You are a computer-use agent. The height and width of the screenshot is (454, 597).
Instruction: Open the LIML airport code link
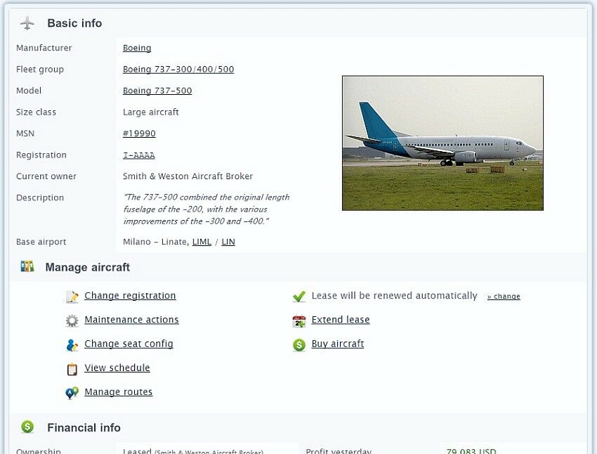pos(202,242)
